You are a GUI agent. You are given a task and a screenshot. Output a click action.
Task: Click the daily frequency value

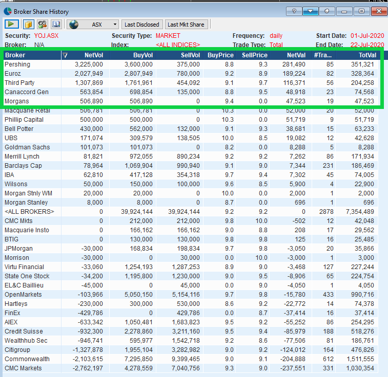tap(276, 36)
